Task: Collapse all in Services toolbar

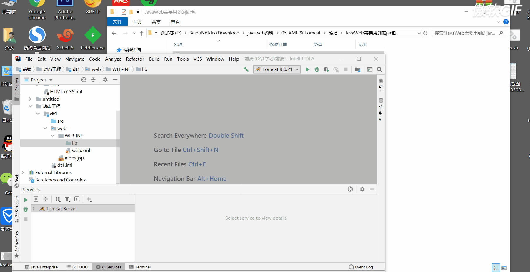Action: 46,199
